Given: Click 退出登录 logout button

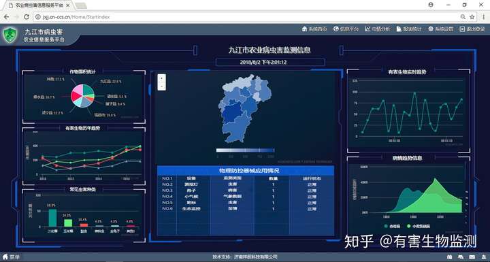Looking at the screenshot, I should coord(472,29).
